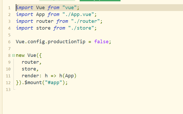Click router entry on line 9

(x=30, y=62)
